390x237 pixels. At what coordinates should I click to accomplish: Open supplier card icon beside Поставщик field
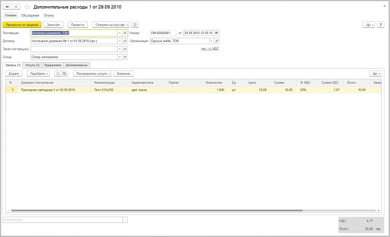click(x=125, y=33)
